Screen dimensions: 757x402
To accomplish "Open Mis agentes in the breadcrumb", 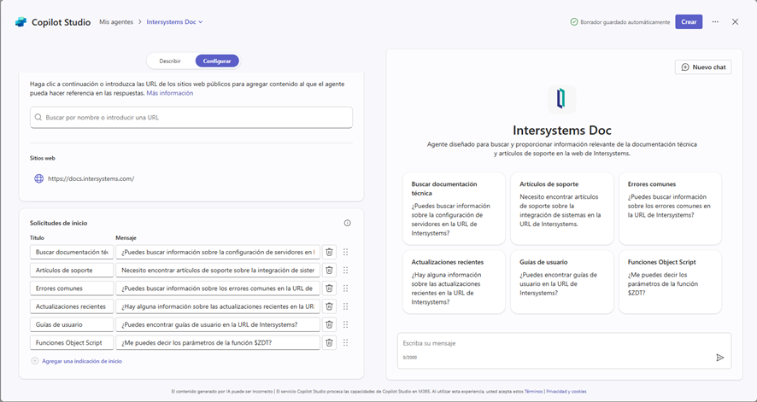I will click(116, 22).
